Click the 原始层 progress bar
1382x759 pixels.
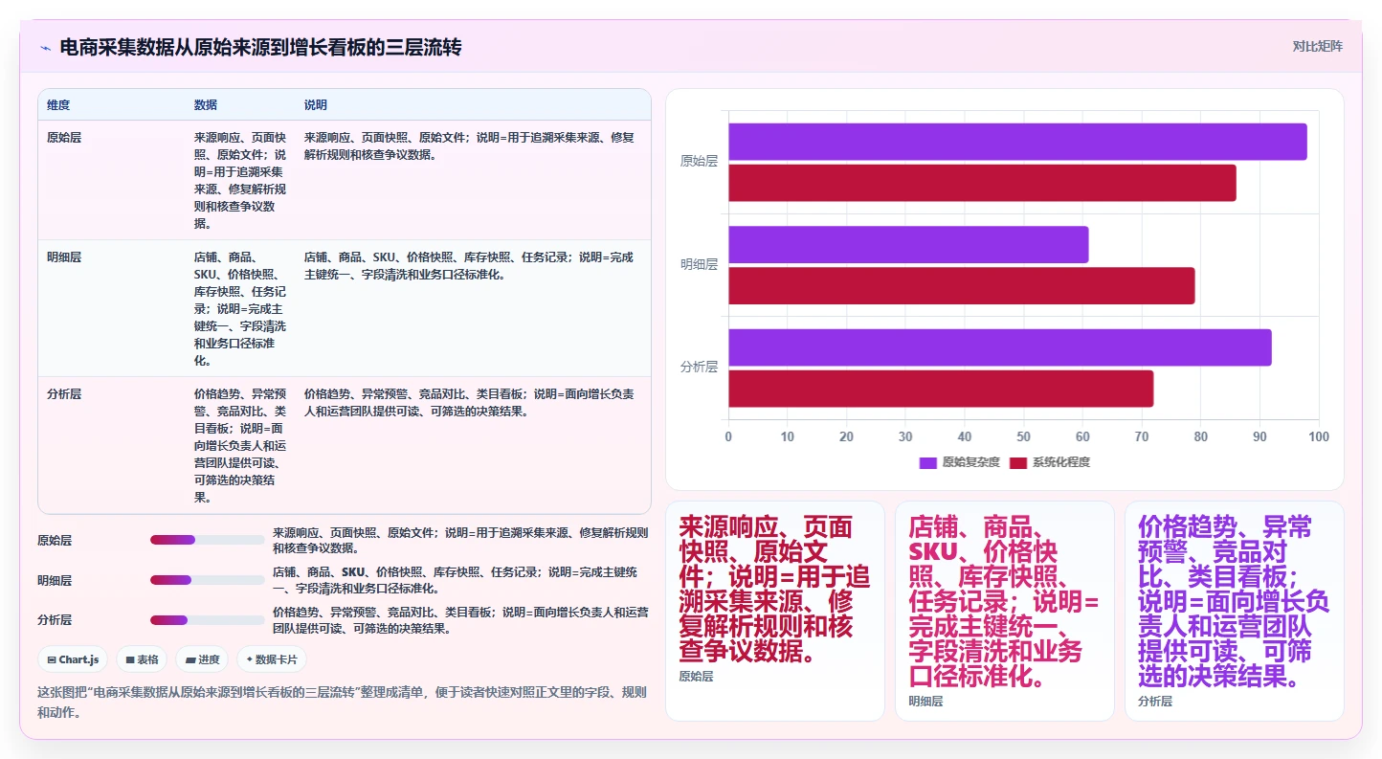tap(207, 540)
